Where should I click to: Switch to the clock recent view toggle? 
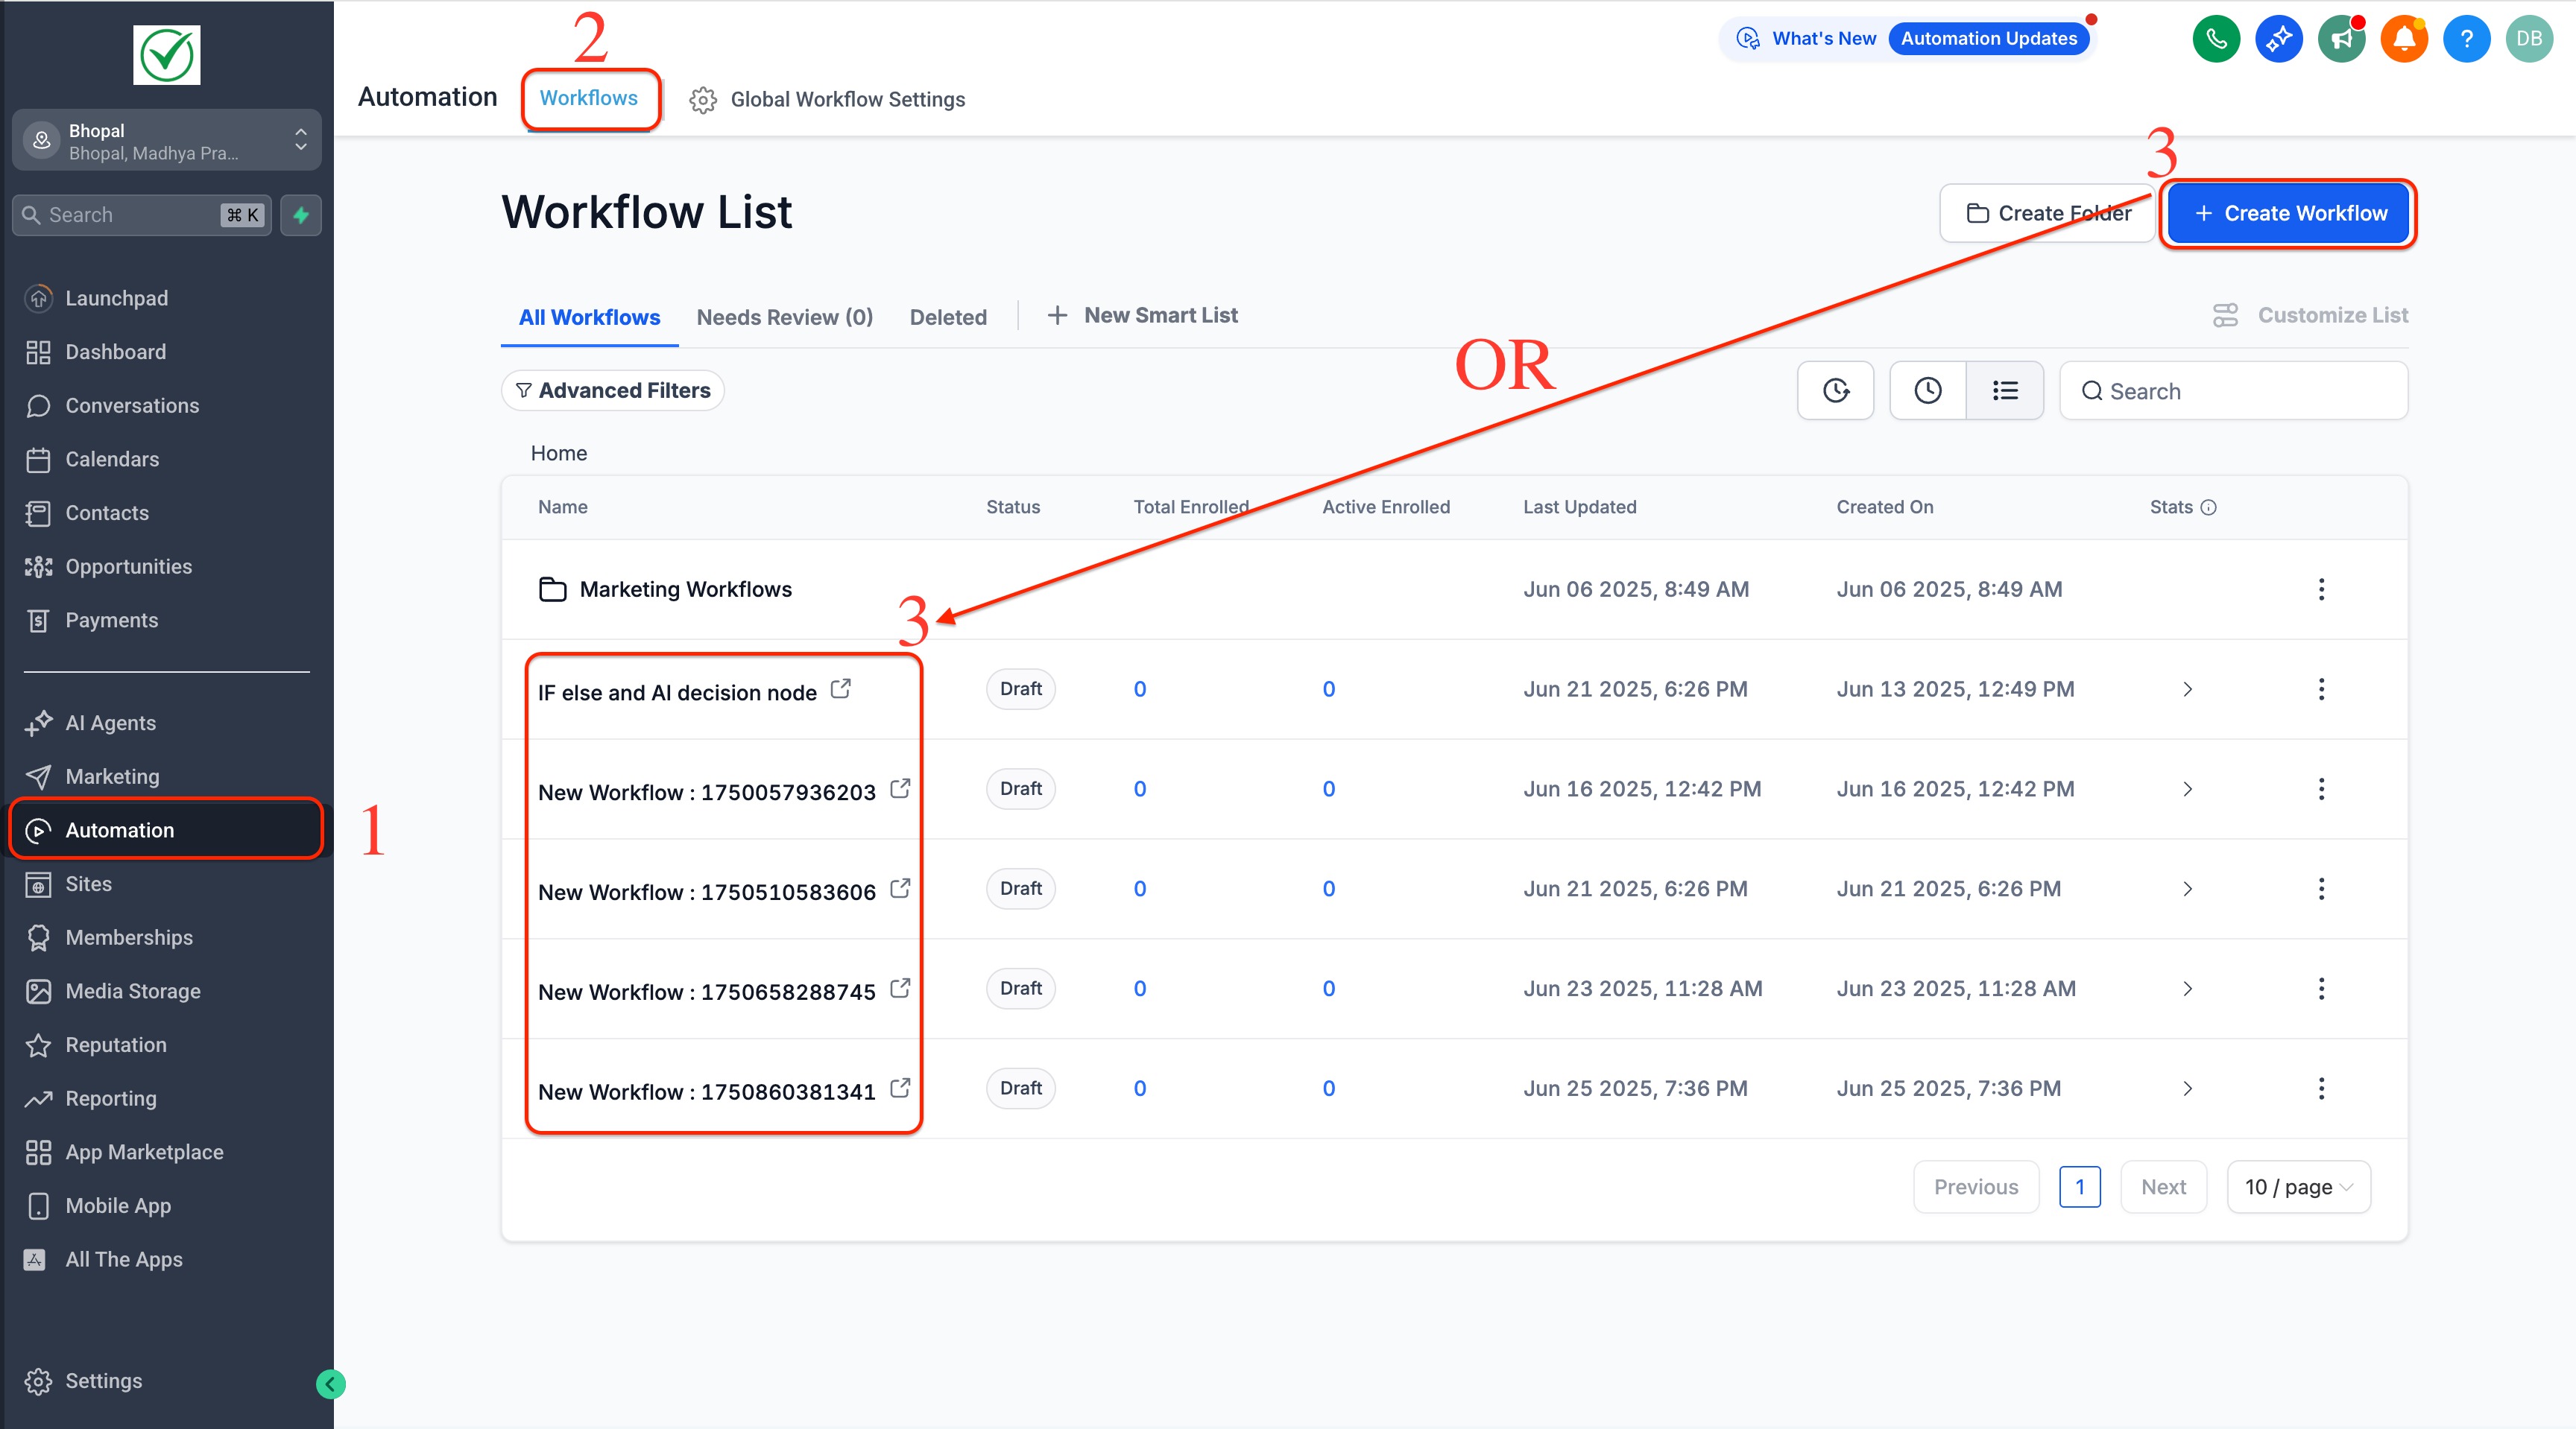(x=1928, y=390)
